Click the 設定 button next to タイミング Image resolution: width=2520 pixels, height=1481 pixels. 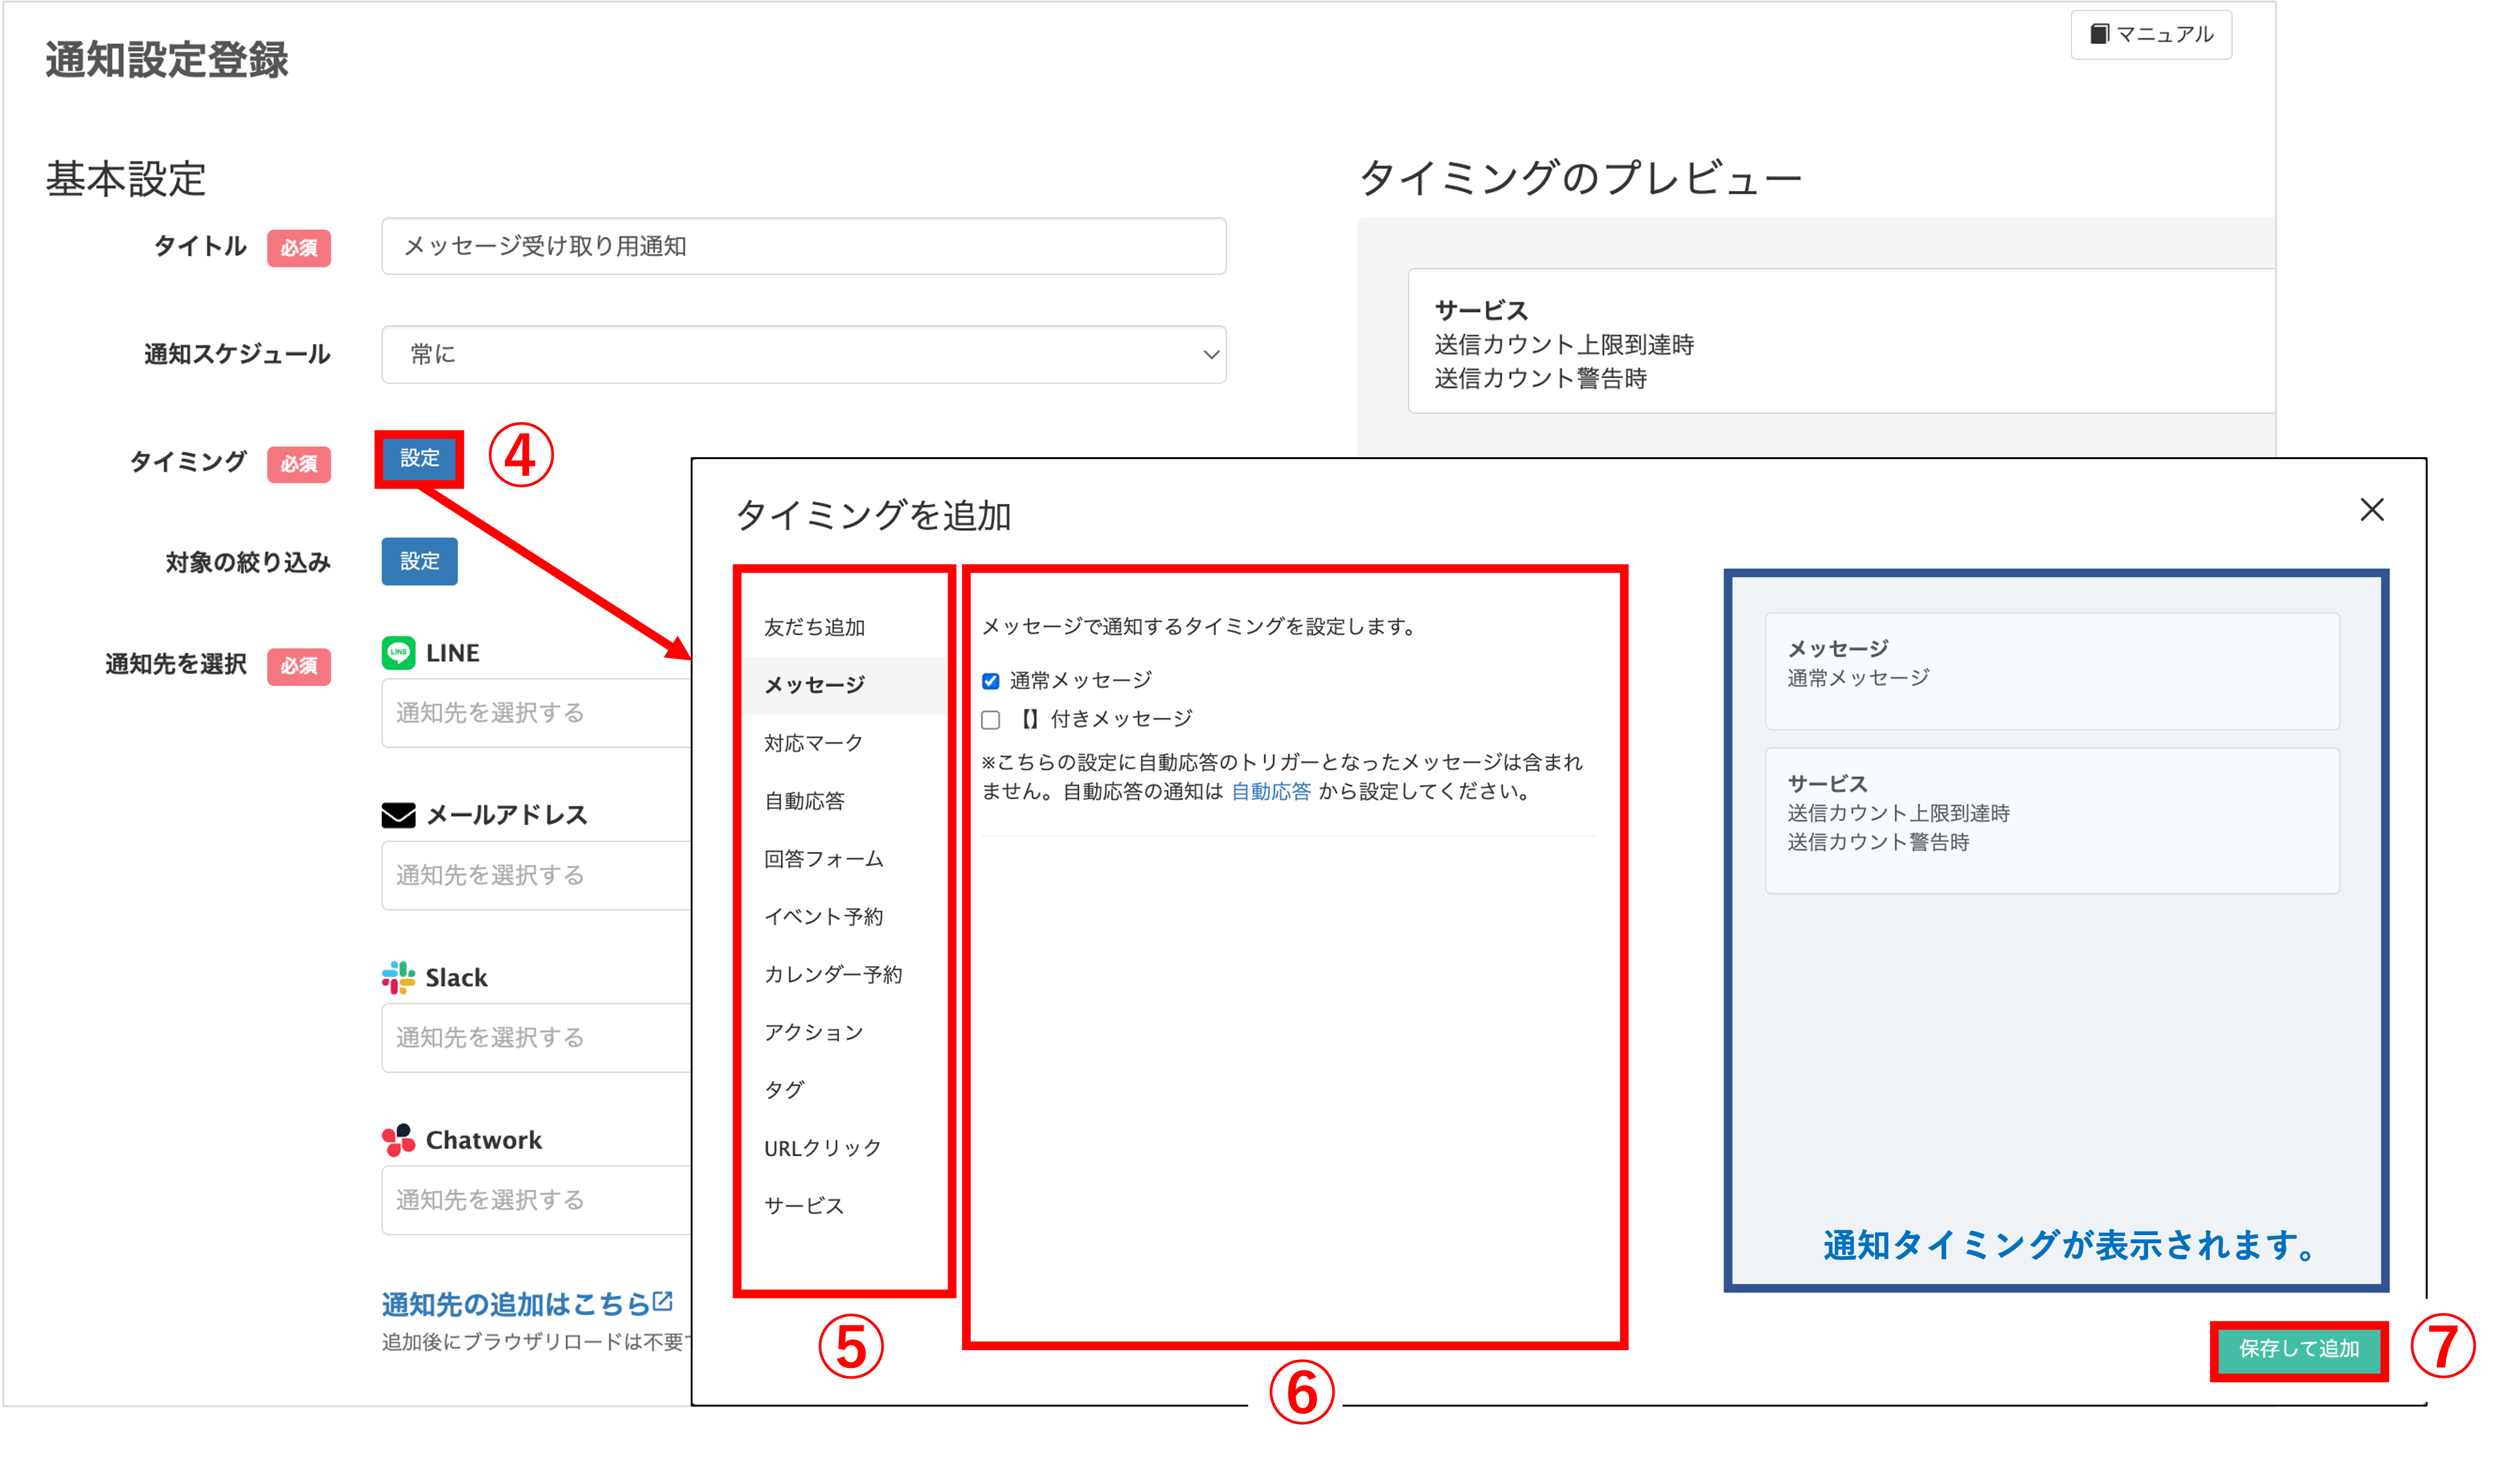pyautogui.click(x=419, y=458)
